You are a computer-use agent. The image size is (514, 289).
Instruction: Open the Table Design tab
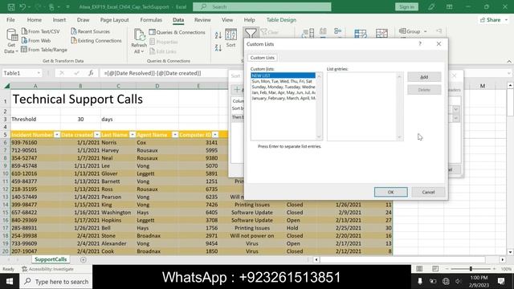click(x=281, y=20)
